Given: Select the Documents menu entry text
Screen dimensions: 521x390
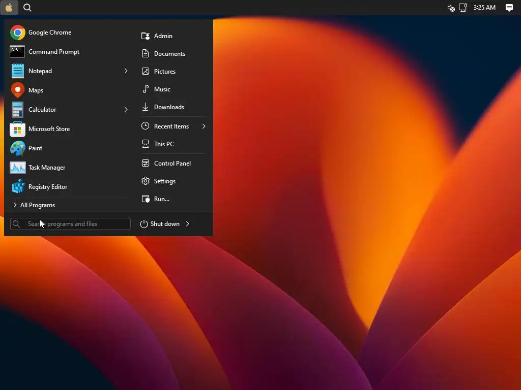Looking at the screenshot, I should 169,54.
